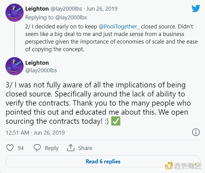Open the Leighton name on the main tweet
This screenshot has width=205, height=173.
(x=37, y=63)
